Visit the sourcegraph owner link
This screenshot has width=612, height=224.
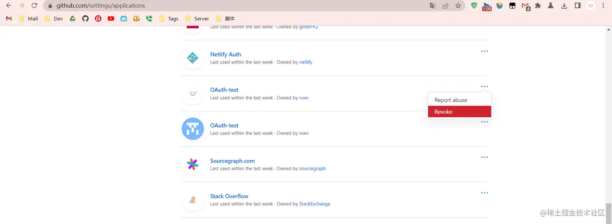tap(312, 169)
